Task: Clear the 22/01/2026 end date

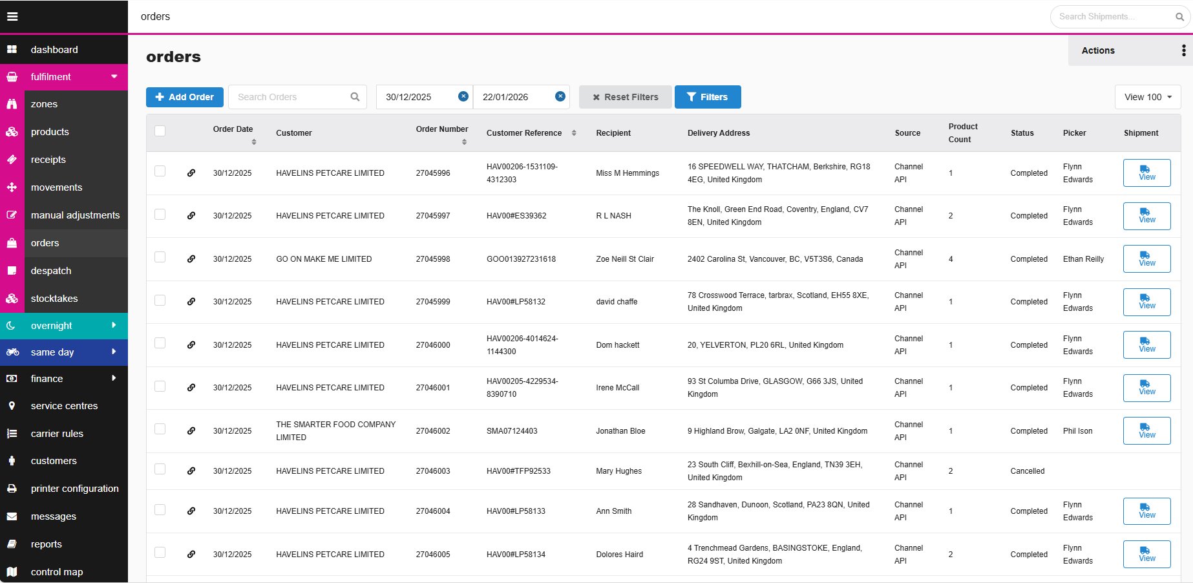Action: click(560, 96)
